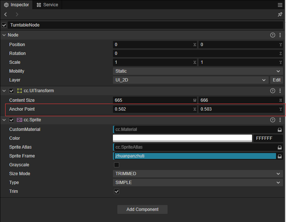The height and width of the screenshot is (222, 286).
Task: Click the Anchor Point label
Action: pos(22,109)
